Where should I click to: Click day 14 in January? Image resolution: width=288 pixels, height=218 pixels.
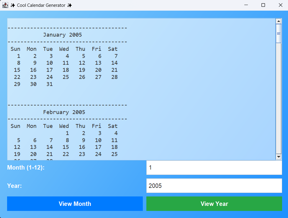click(x=114, y=63)
